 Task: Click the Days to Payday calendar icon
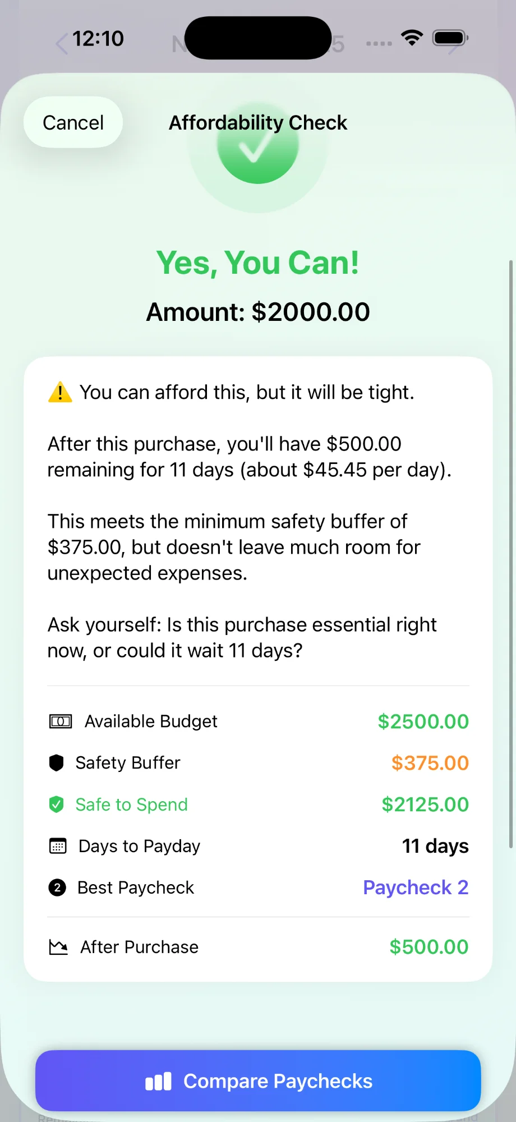point(57,846)
